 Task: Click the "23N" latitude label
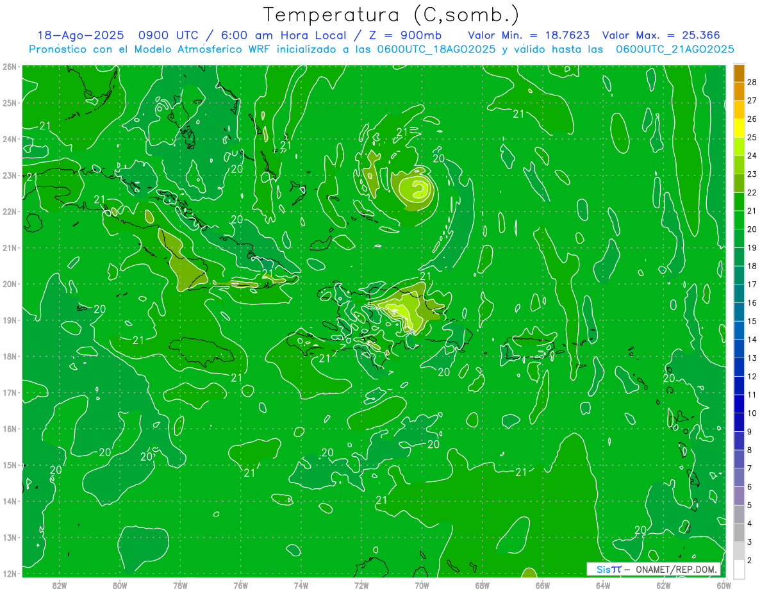point(10,175)
